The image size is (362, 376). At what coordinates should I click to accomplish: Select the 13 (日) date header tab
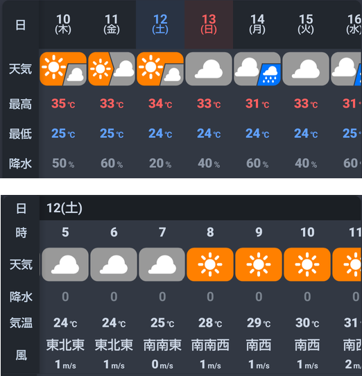(209, 24)
